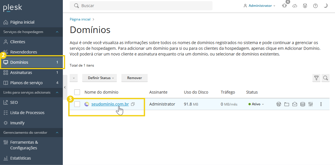Select the seudominio.com.br row checkbox
Image resolution: width=335 pixels, height=165 pixels.
77,104
